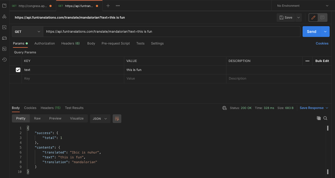Open the Mock Servers sidebar icon
335x178 pixels.
point(5,38)
